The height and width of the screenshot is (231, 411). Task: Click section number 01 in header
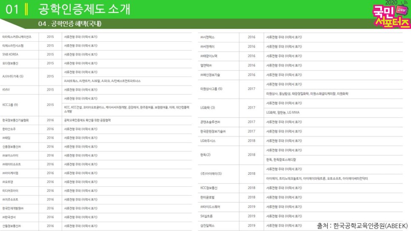pyautogui.click(x=12, y=9)
